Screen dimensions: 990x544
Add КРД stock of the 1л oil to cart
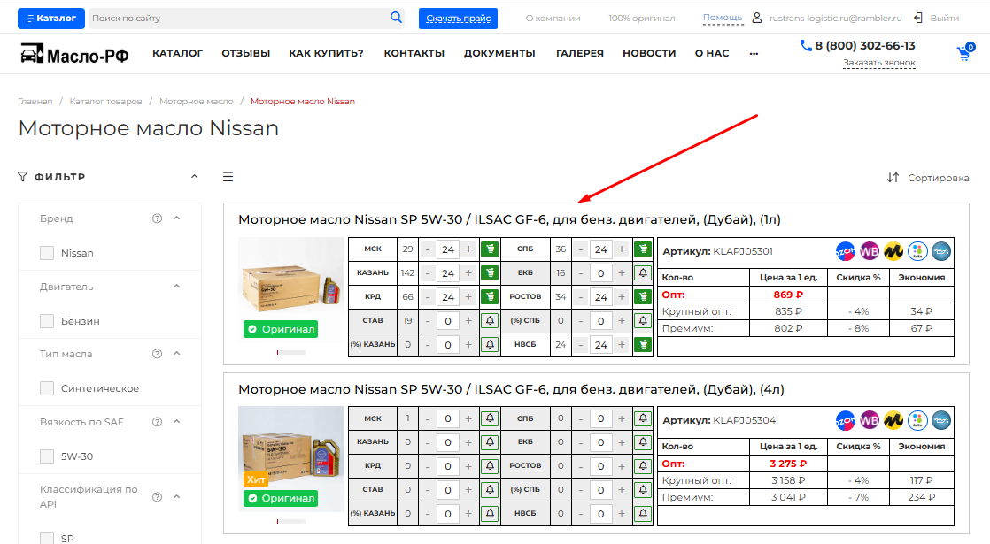click(x=490, y=297)
